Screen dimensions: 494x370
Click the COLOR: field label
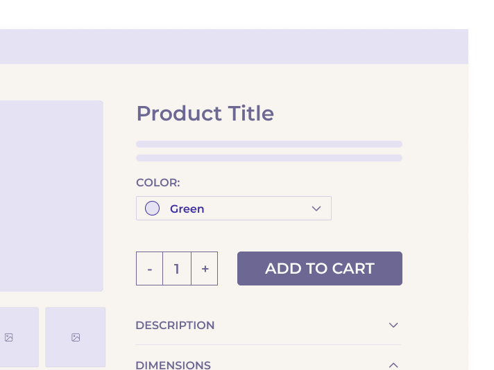tap(157, 183)
